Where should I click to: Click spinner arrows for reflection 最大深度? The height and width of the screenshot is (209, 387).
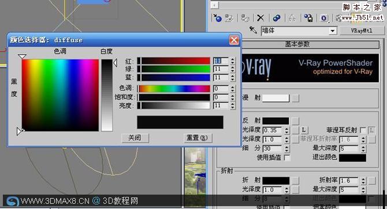pos(363,149)
